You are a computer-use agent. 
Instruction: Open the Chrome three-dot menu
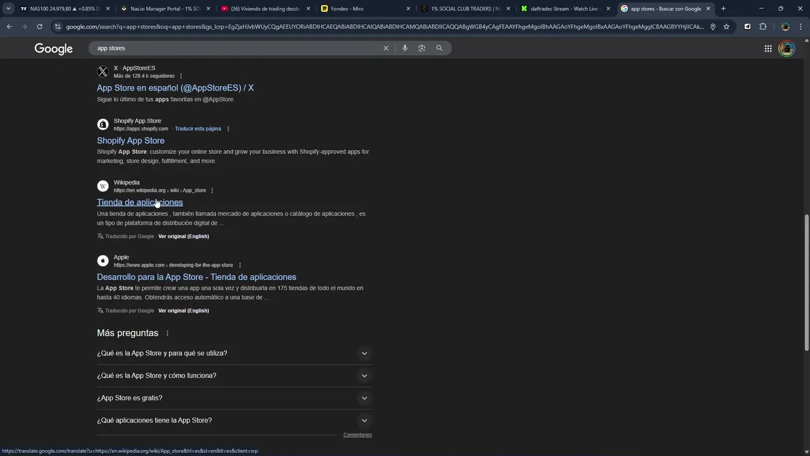pos(801,27)
